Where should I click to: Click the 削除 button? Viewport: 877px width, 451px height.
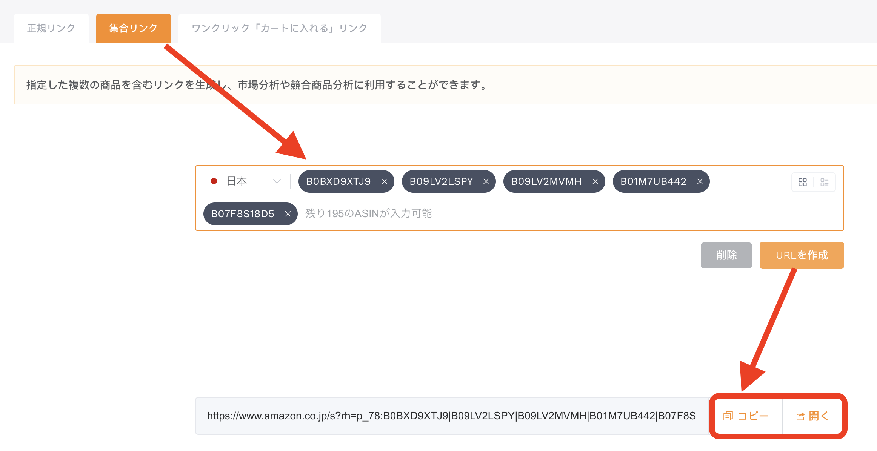click(x=726, y=255)
